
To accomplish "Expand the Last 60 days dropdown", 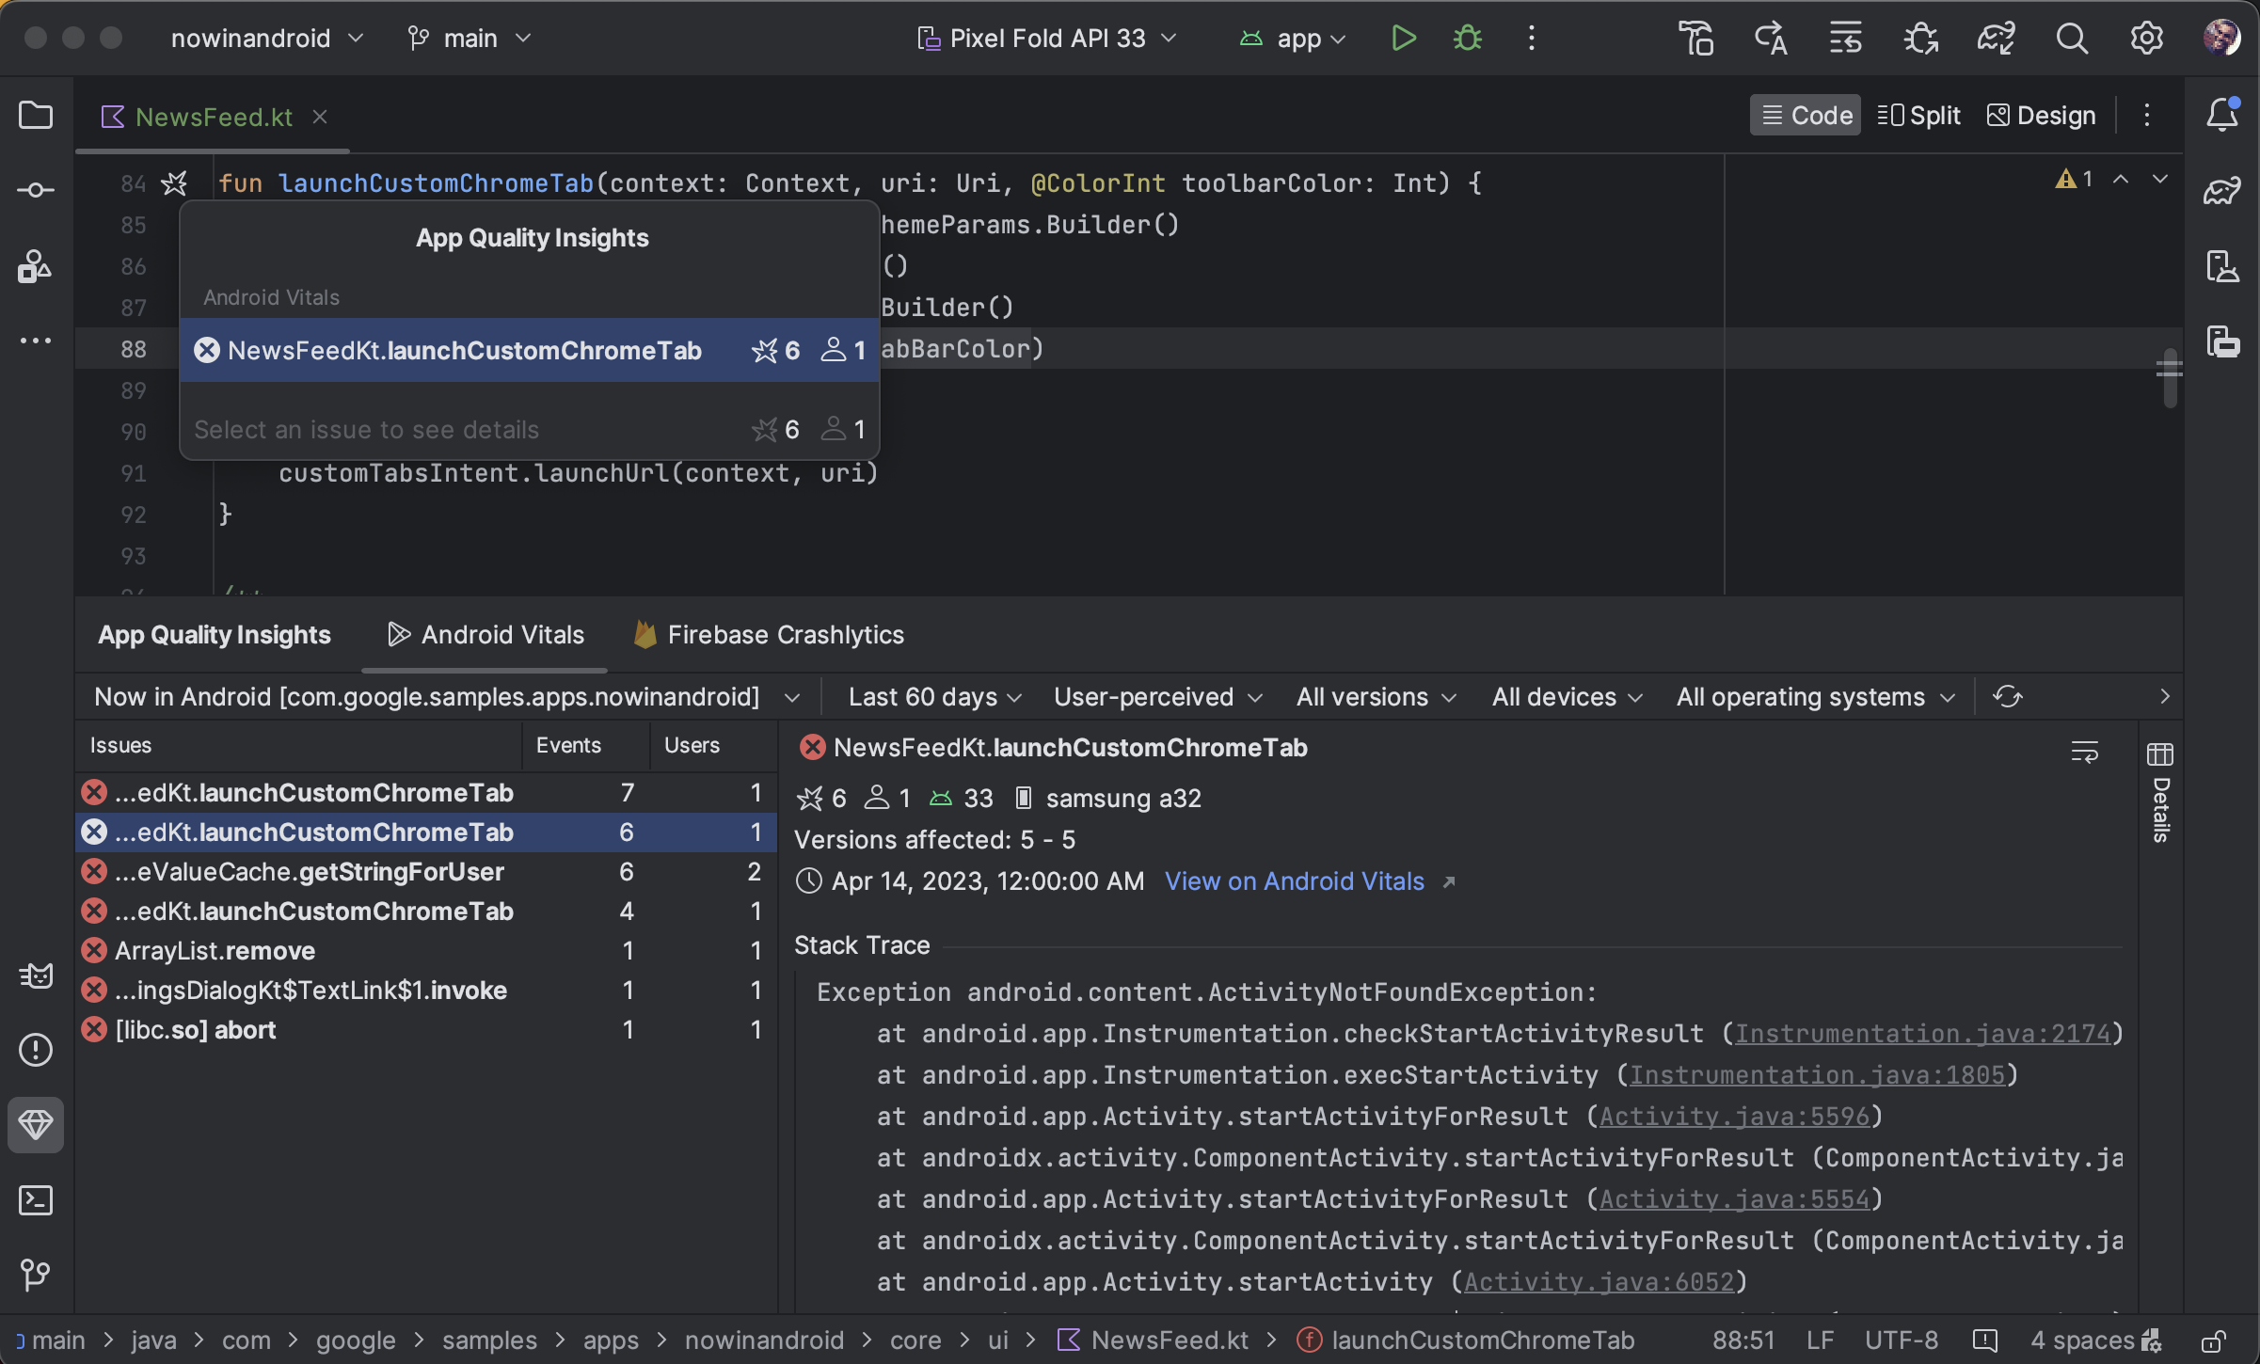I will click(934, 697).
